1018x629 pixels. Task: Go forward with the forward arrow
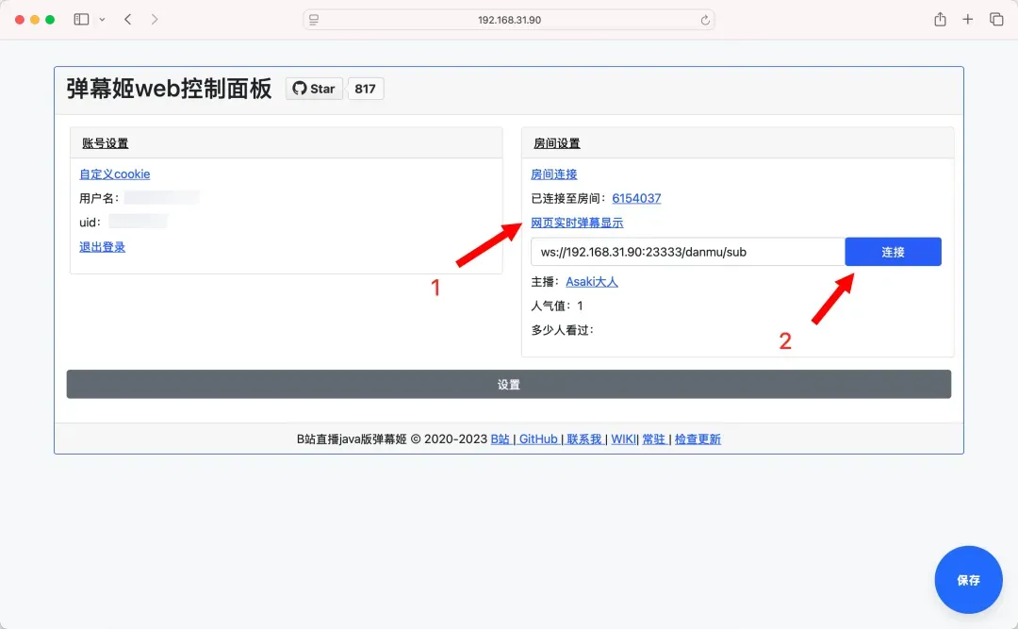tap(154, 20)
